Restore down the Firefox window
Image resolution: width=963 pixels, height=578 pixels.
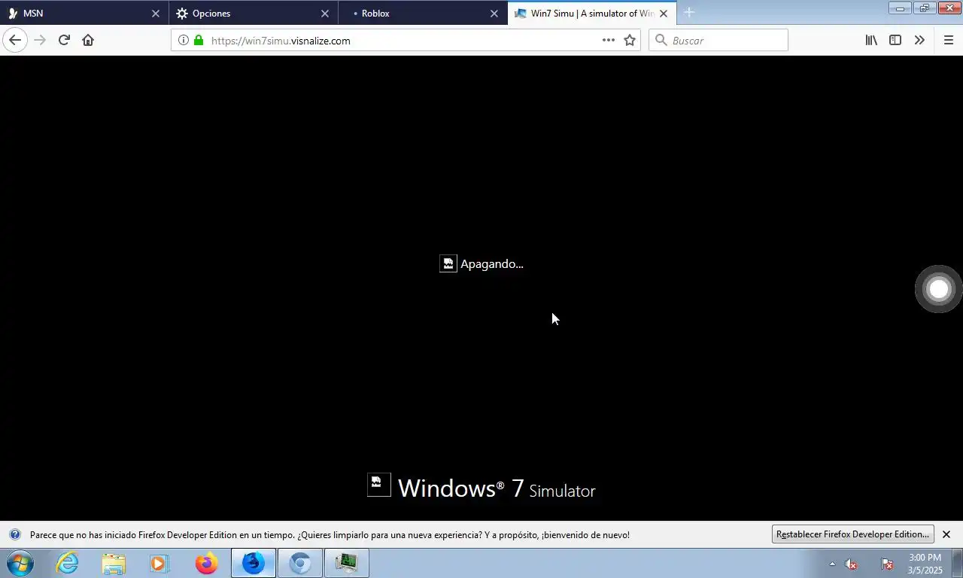point(924,8)
